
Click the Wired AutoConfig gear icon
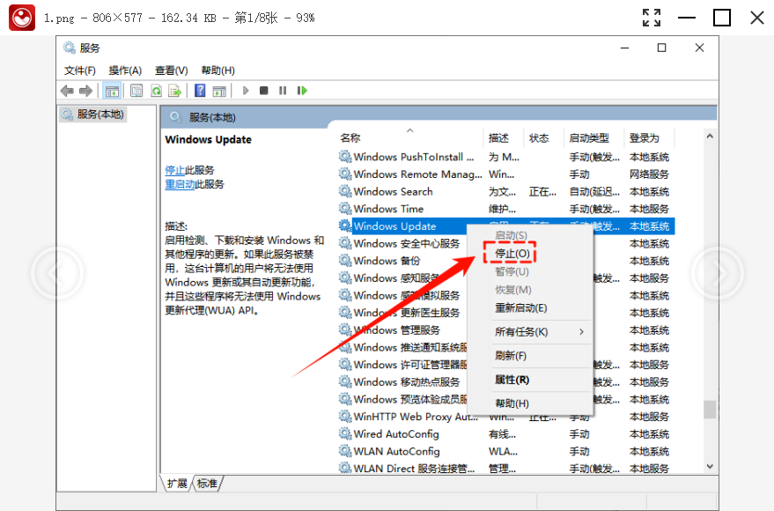pos(345,433)
